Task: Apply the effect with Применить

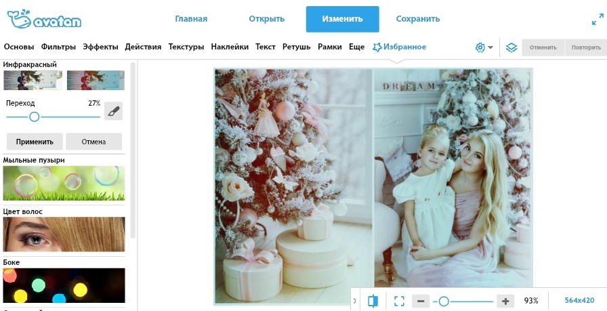Action: (35, 142)
